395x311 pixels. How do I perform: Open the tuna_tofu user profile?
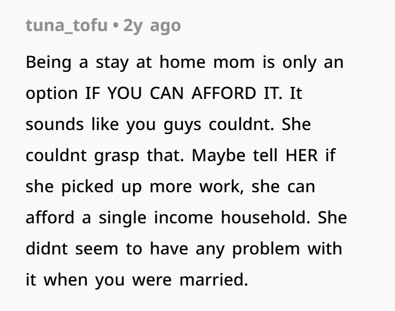click(x=66, y=27)
